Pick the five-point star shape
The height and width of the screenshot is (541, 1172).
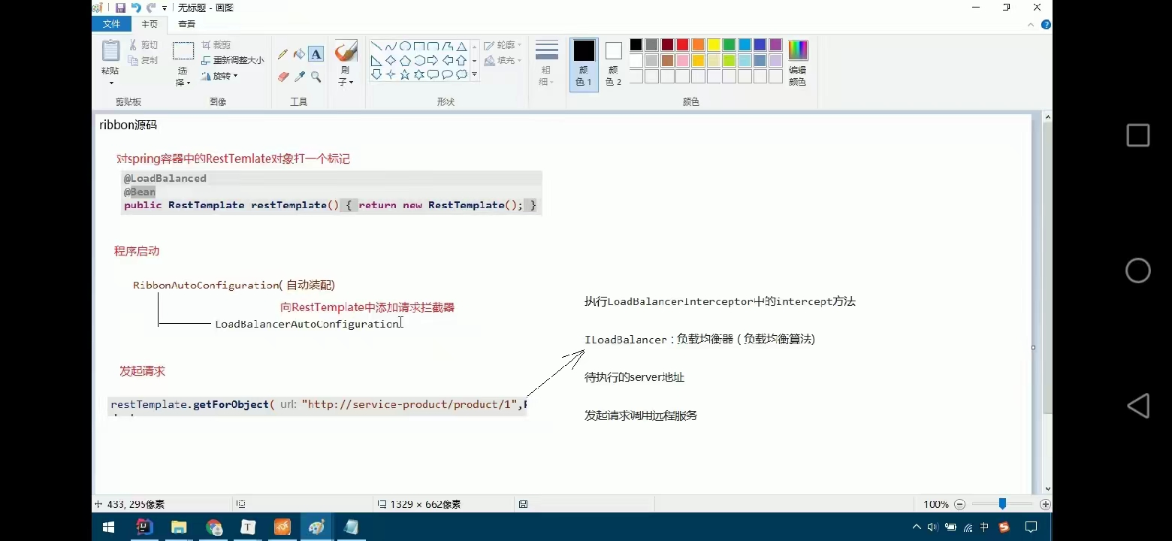[x=405, y=74]
